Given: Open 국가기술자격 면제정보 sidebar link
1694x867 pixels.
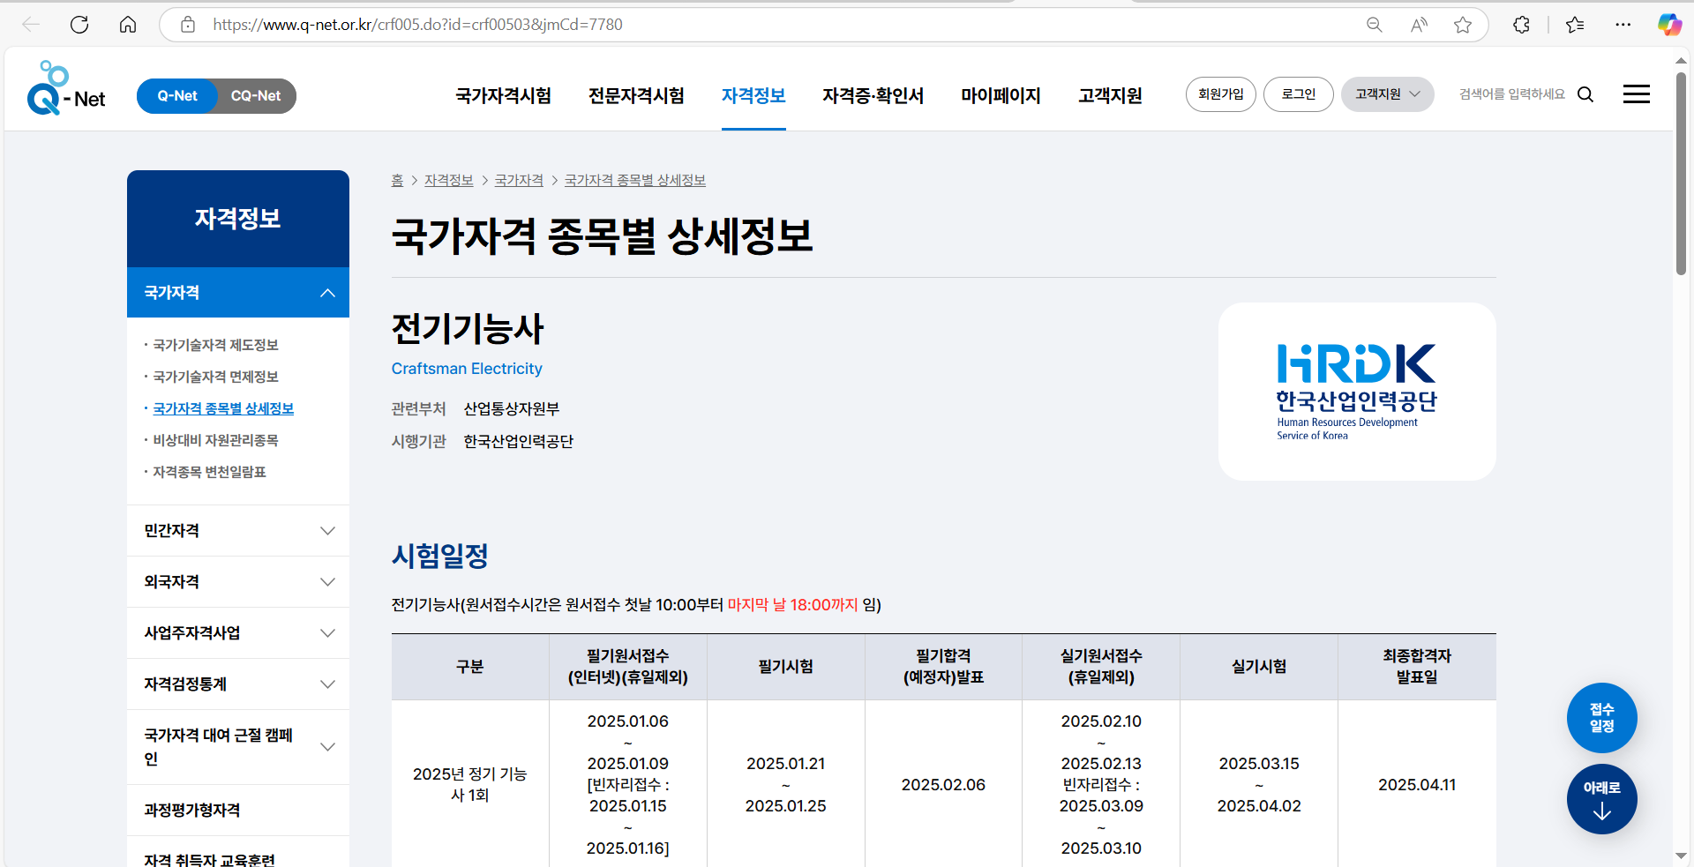Looking at the screenshot, I should [216, 377].
